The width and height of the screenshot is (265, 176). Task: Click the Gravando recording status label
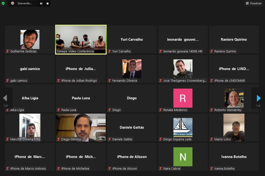point(25,3)
